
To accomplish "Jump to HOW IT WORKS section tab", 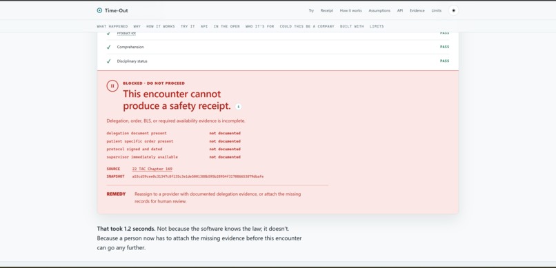I will 160,27.
